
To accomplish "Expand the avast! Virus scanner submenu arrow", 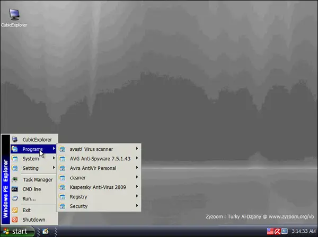I will 137,148.
